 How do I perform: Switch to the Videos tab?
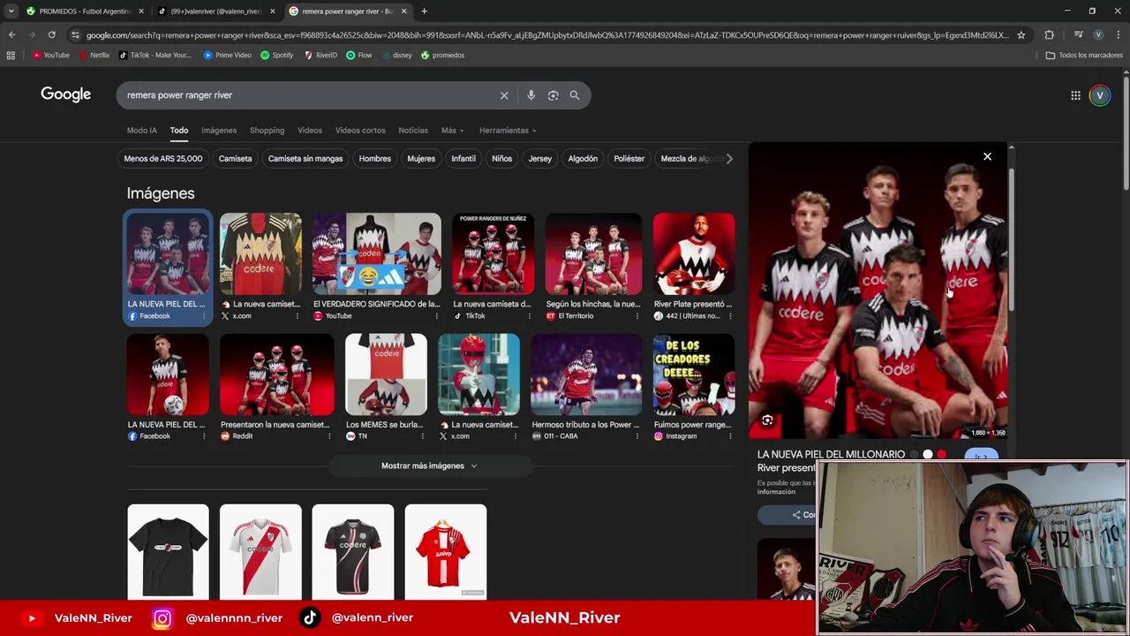310,130
